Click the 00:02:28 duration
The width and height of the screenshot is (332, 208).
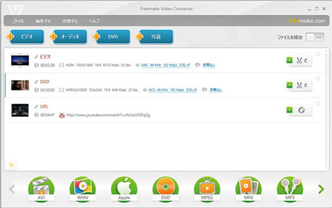[x=48, y=65]
